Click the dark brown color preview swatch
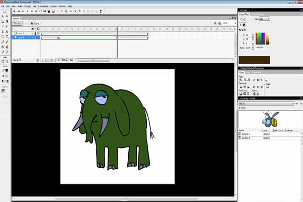Screen dimensions: 303x202 [255, 60]
